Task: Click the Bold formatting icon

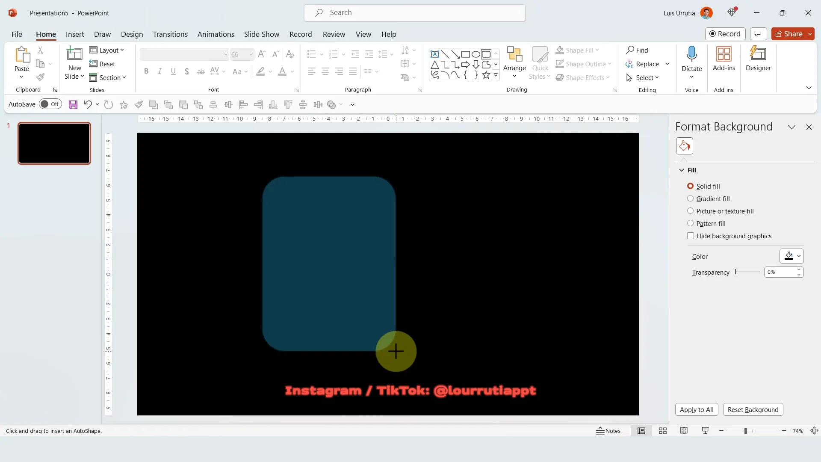Action: (x=146, y=71)
